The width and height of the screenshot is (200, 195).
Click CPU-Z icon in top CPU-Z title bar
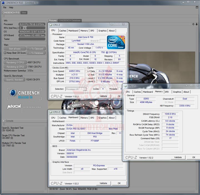[x=51, y=25]
